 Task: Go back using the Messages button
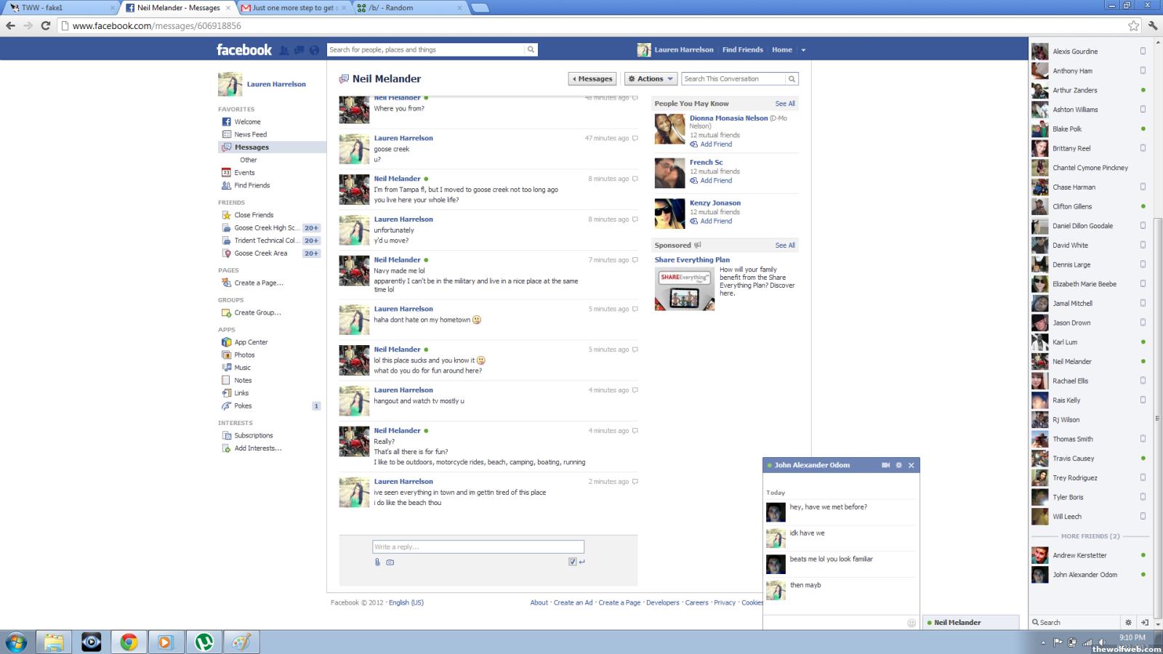click(x=592, y=78)
